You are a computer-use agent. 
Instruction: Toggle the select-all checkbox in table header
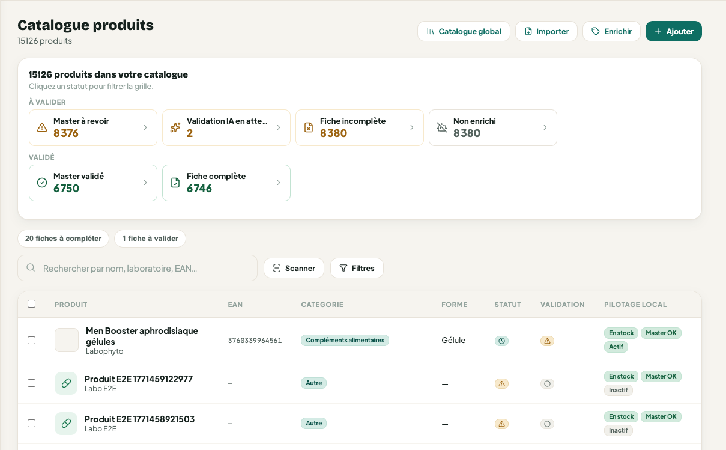(31, 304)
